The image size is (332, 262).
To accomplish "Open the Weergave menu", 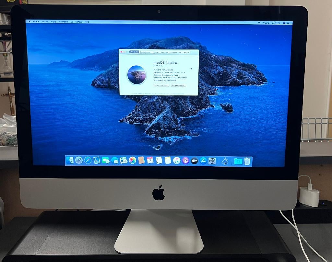I will (x=63, y=22).
